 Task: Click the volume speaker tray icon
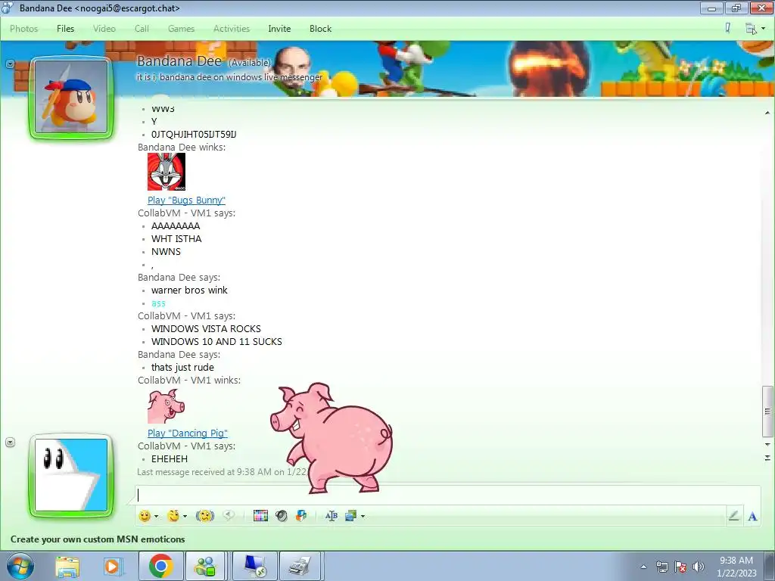point(698,567)
